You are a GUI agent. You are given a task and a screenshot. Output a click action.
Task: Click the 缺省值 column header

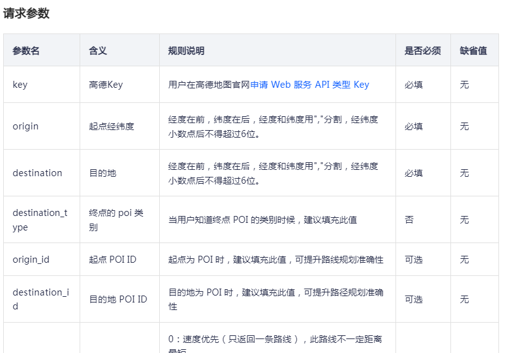(x=473, y=51)
